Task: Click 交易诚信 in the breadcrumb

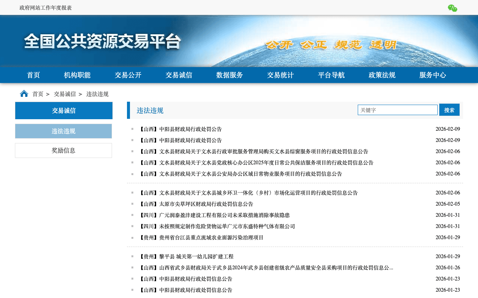Action: (65, 94)
